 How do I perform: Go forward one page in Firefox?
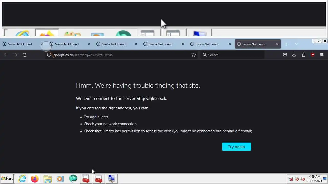[15, 55]
